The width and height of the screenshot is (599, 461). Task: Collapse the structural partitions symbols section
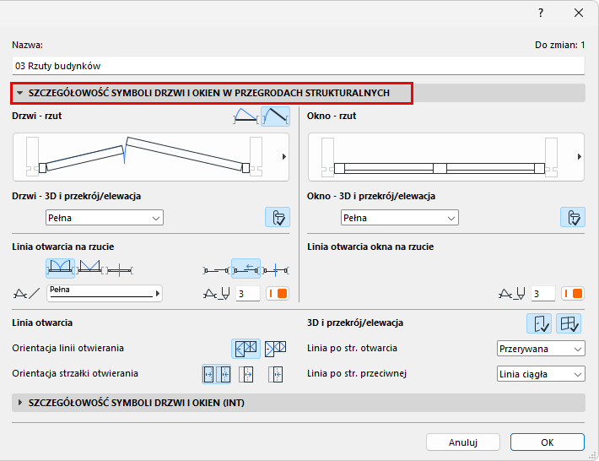pos(20,93)
